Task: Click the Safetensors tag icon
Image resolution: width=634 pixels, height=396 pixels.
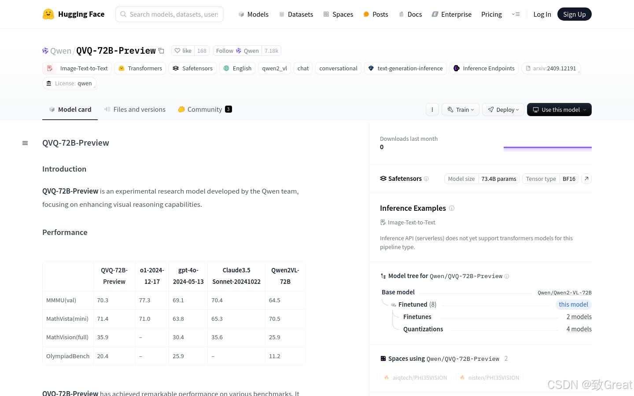Action: click(176, 68)
